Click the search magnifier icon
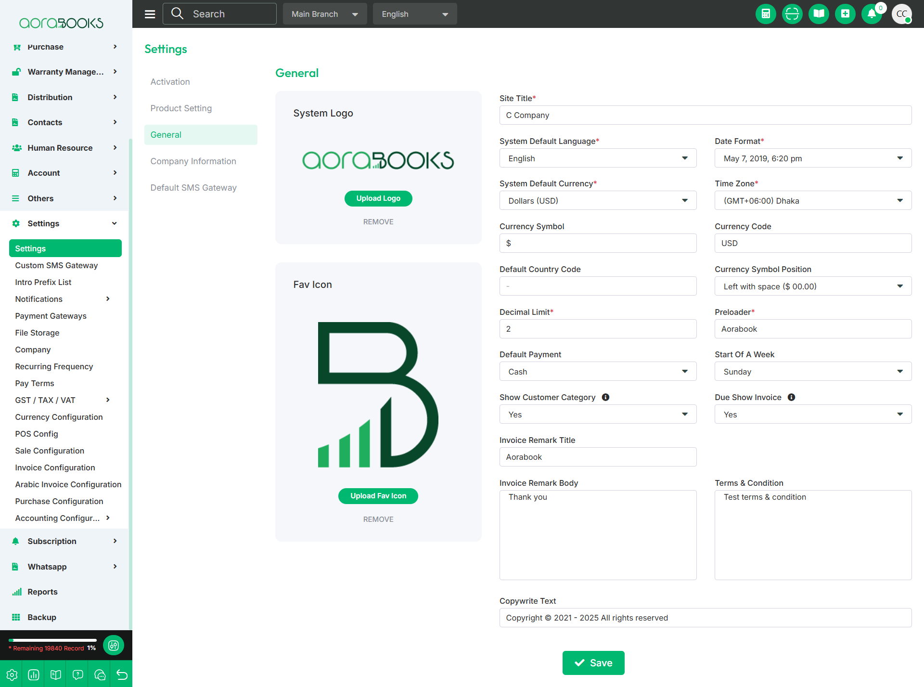Viewport: 924px width, 687px height. [x=178, y=13]
